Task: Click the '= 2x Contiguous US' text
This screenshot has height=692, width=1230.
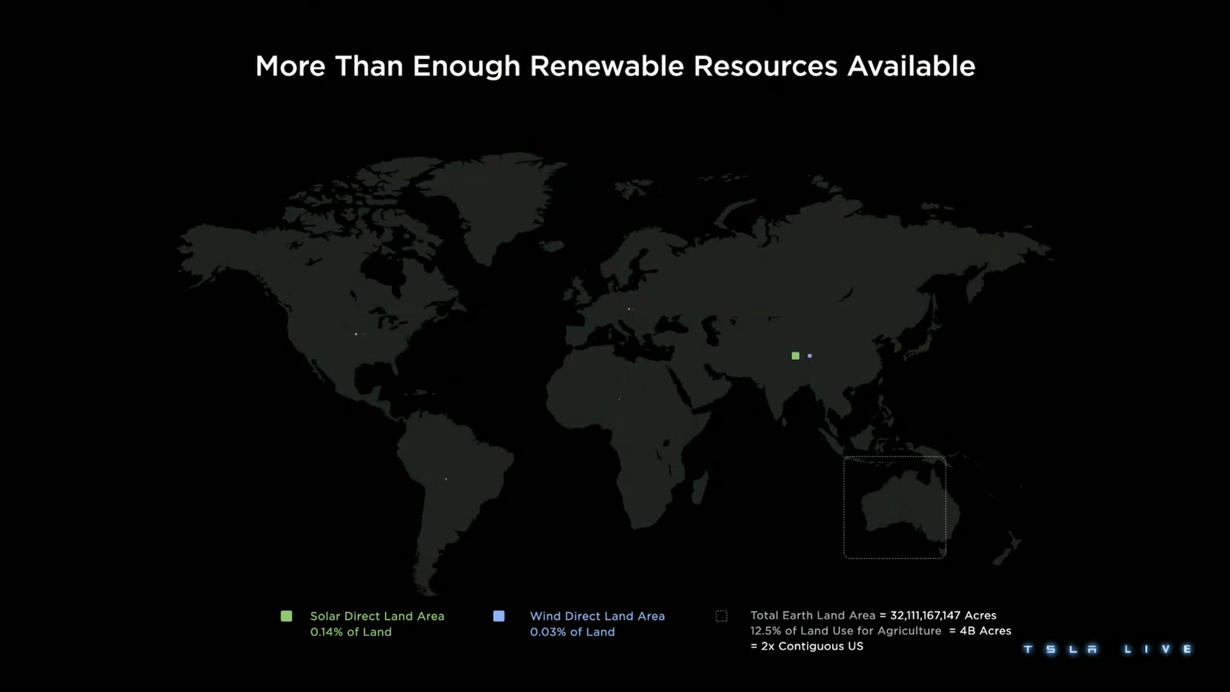Action: 807,646
